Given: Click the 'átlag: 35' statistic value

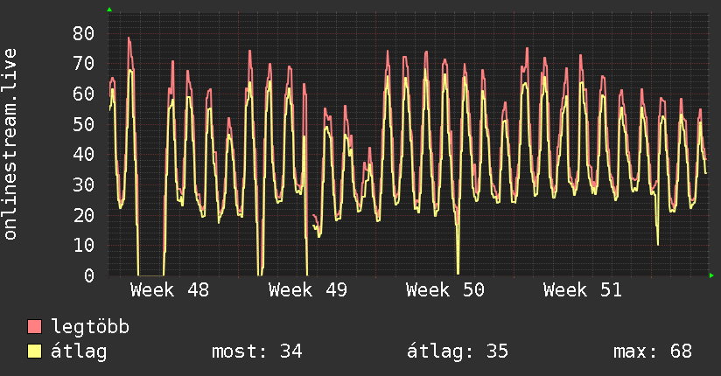Looking at the screenshot, I should point(458,352).
